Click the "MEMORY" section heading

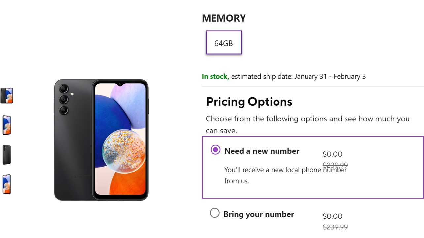coord(224,18)
